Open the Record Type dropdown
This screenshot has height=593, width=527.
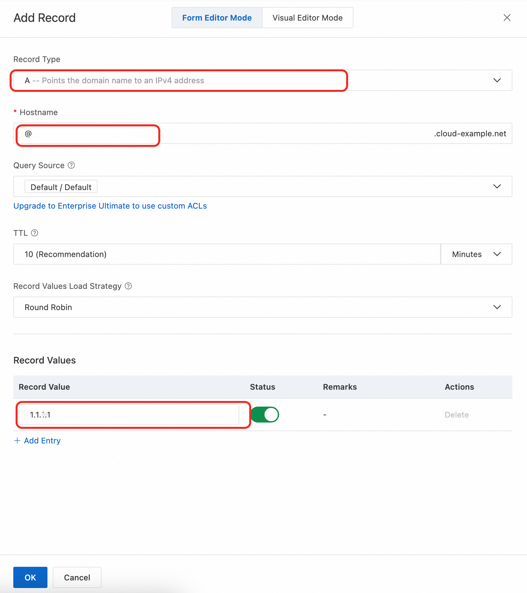(x=496, y=80)
